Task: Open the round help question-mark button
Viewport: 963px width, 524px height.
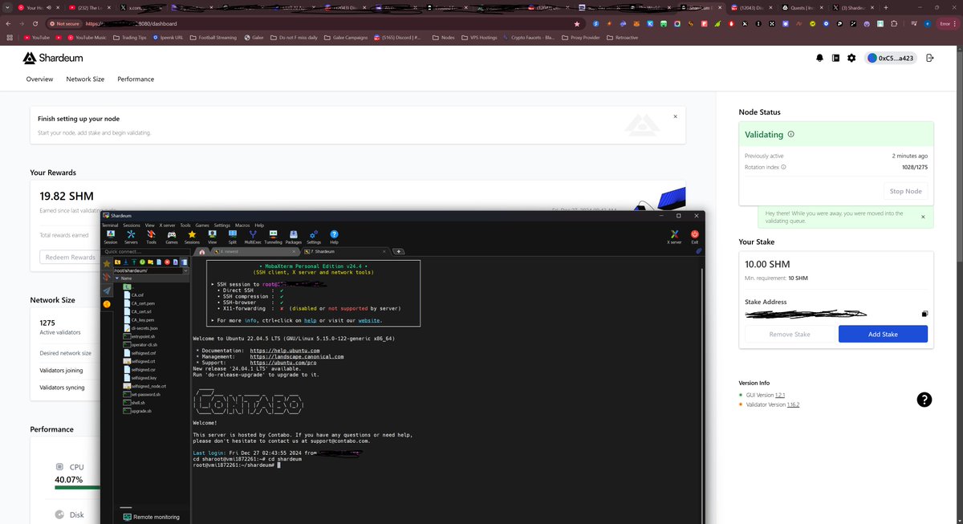Action: [924, 400]
